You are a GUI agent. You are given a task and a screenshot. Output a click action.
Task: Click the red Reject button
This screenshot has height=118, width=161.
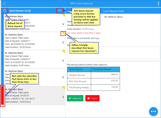click(92, 98)
